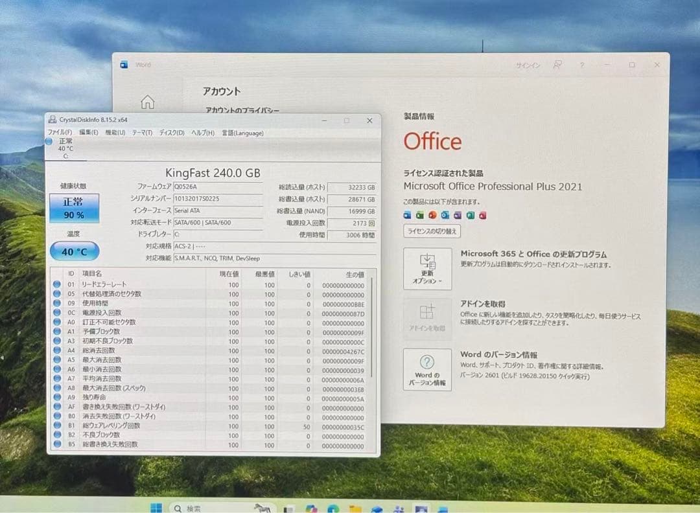Click the 検索 search field on the taskbar
700x513 pixels.
click(194, 507)
